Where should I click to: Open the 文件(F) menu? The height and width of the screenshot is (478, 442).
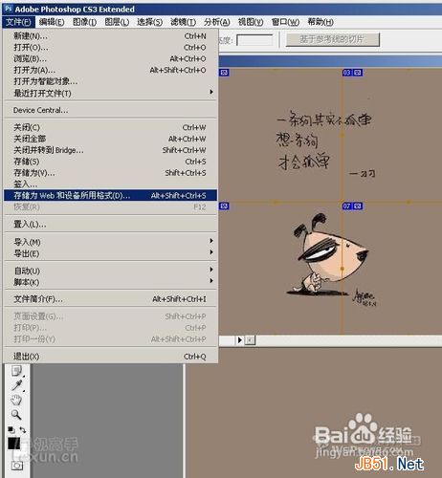click(18, 22)
